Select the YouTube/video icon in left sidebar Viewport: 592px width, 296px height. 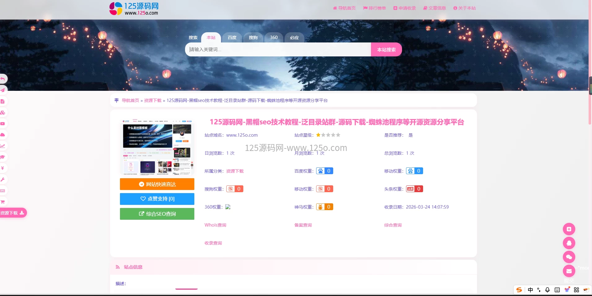(x=3, y=124)
